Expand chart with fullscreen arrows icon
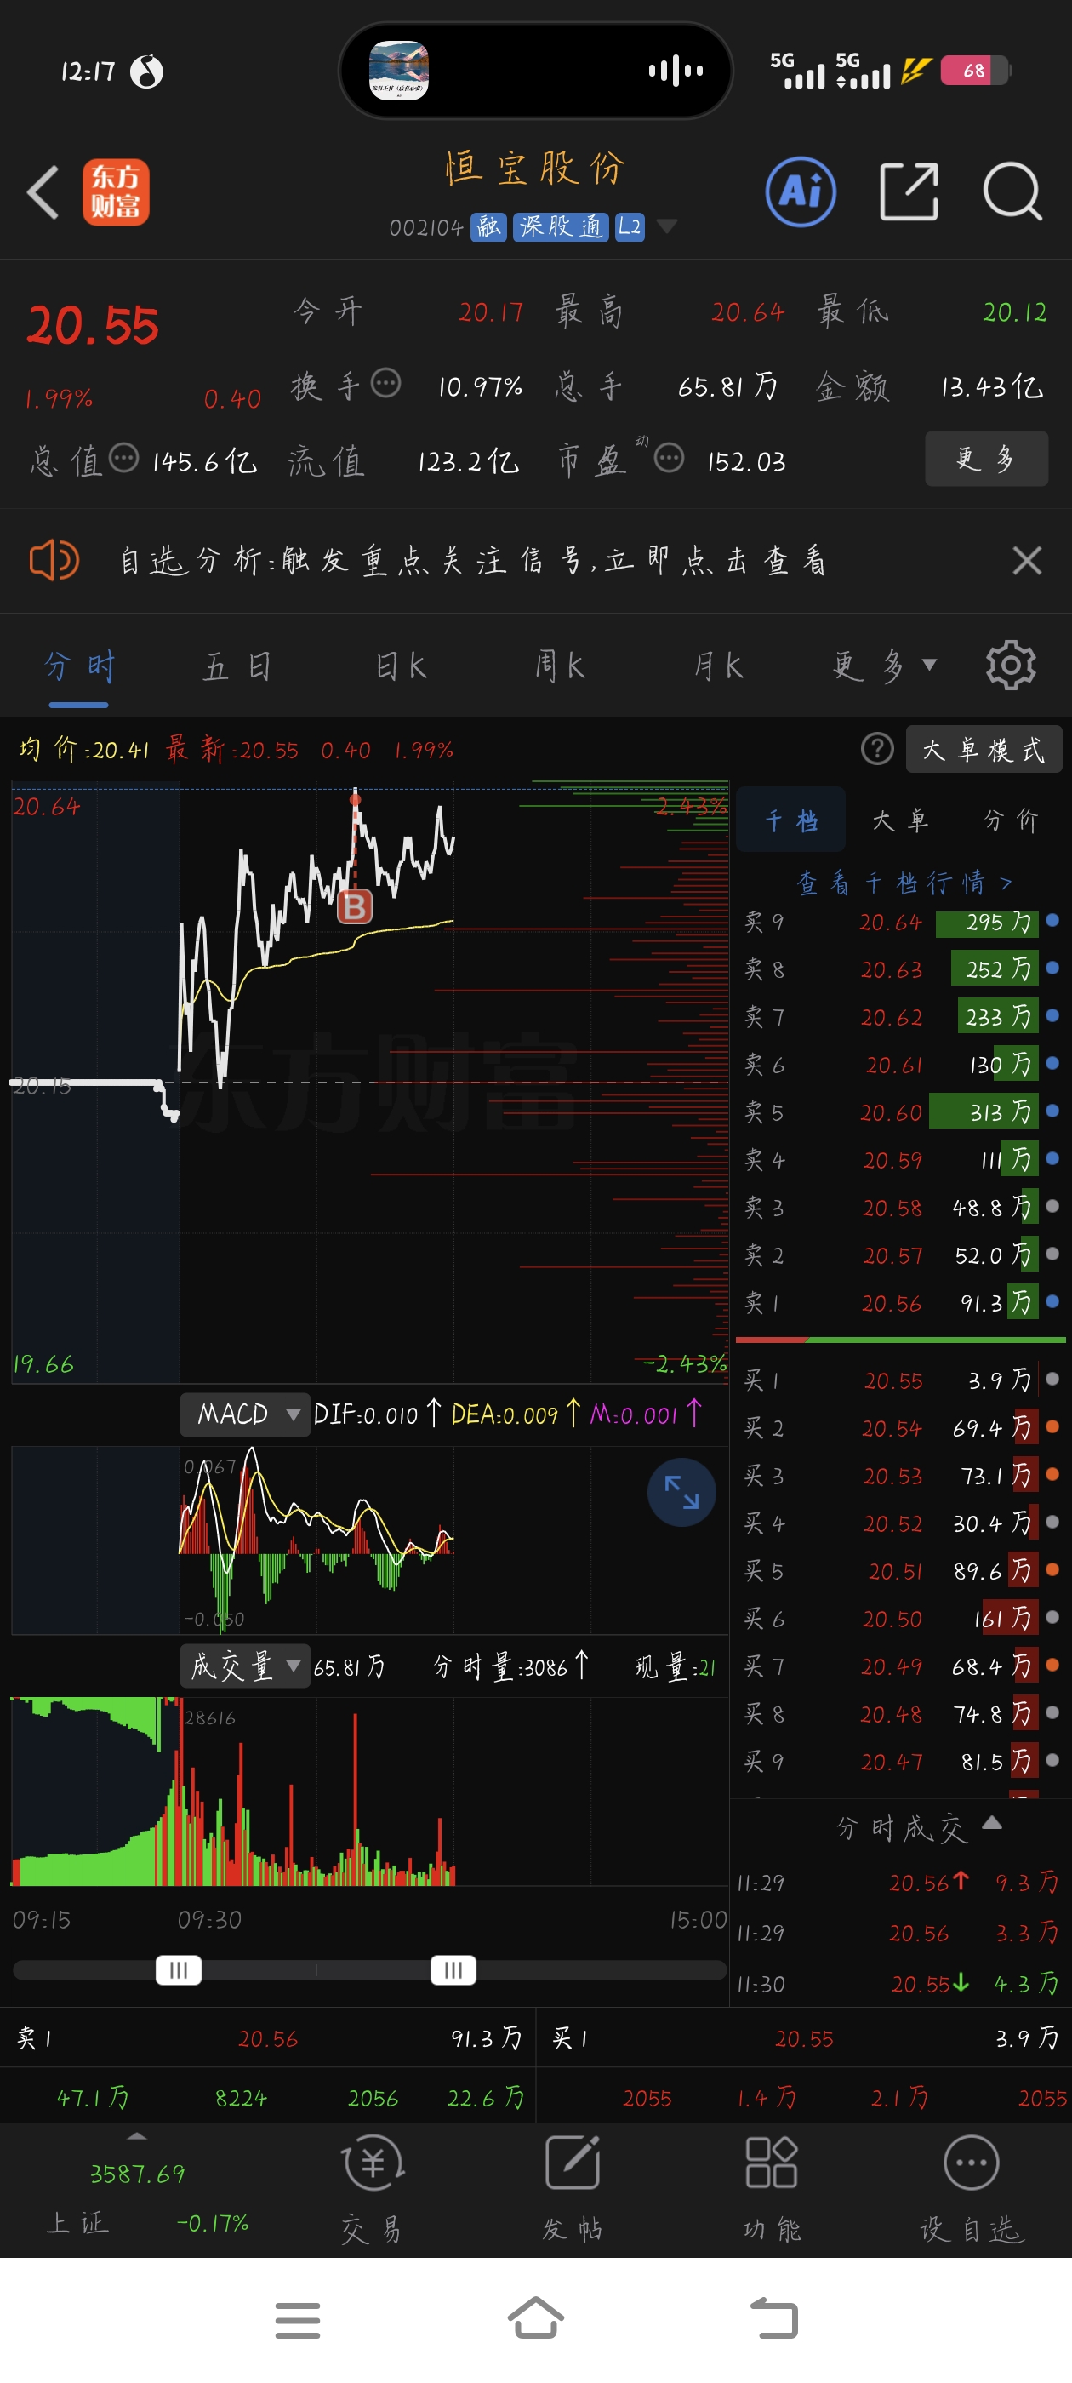The width and height of the screenshot is (1072, 2383). coord(681,1492)
